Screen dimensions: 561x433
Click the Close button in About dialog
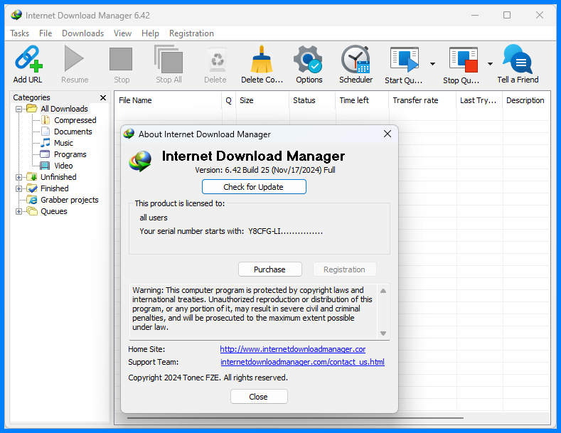(259, 397)
